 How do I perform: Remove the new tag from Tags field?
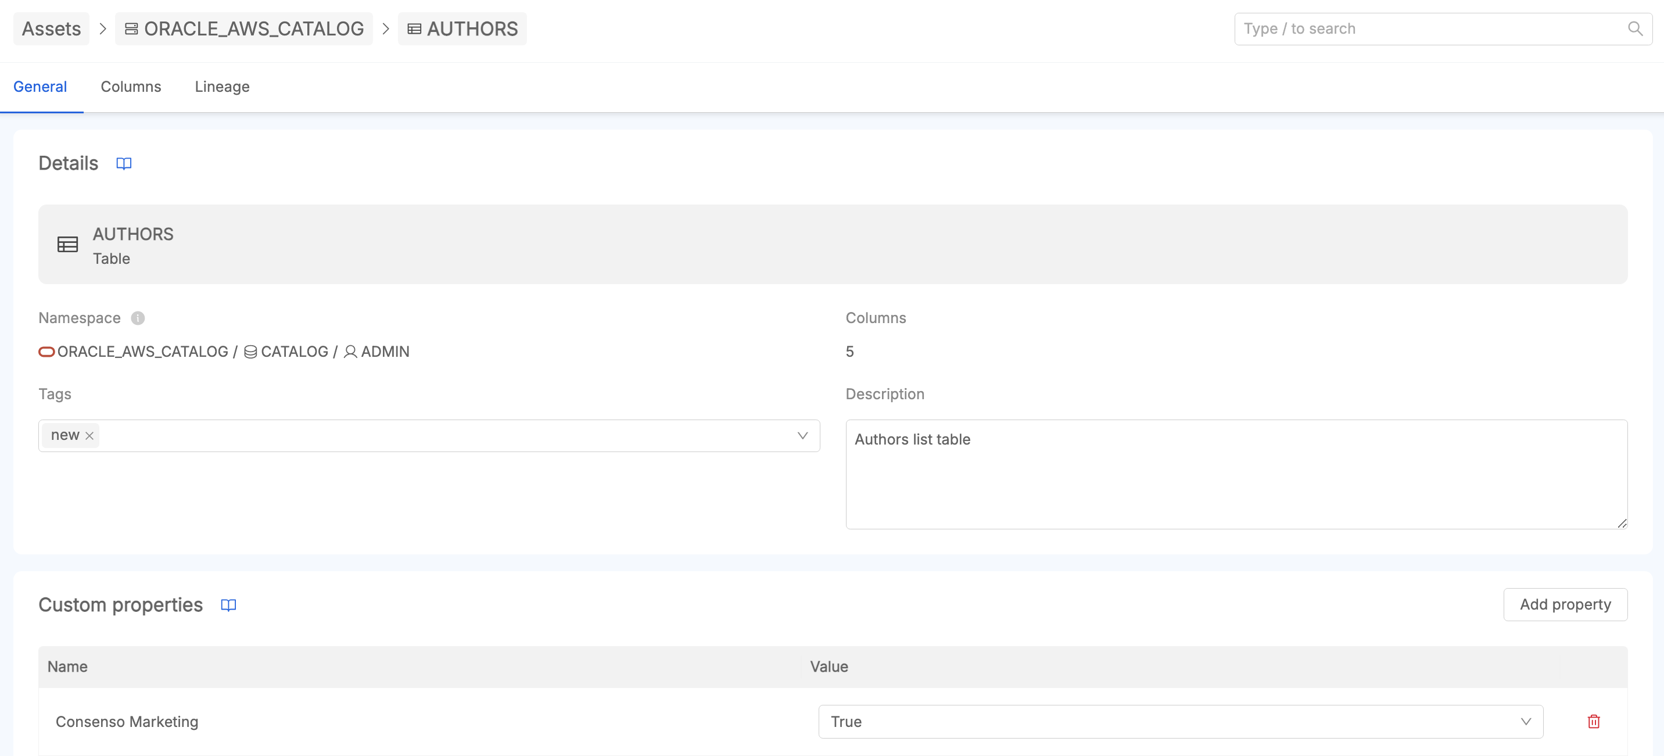point(90,434)
